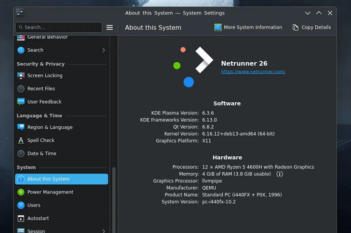Click the About this System info icon
Screen dimensions: 351x233
tap(21, 179)
